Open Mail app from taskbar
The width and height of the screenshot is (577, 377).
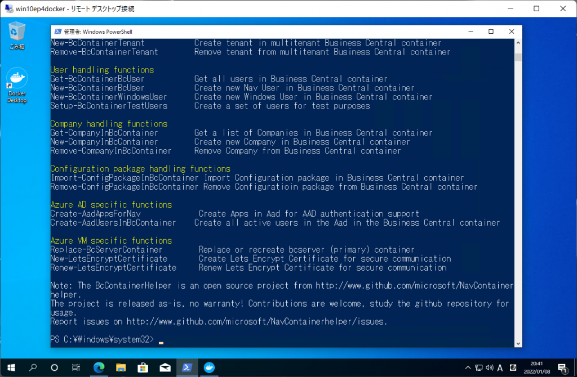(165, 367)
